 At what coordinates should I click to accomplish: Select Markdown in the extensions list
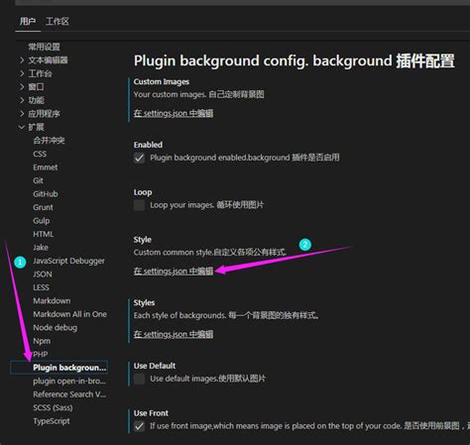pos(52,301)
